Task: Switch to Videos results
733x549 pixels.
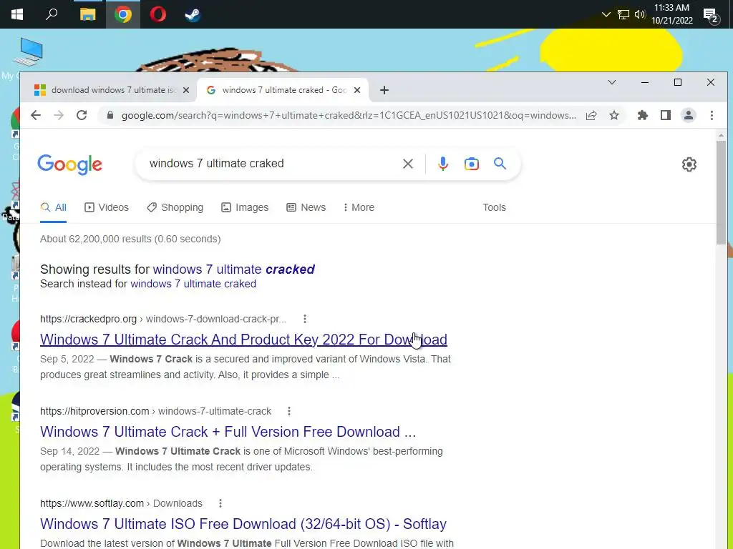Action: (107, 207)
